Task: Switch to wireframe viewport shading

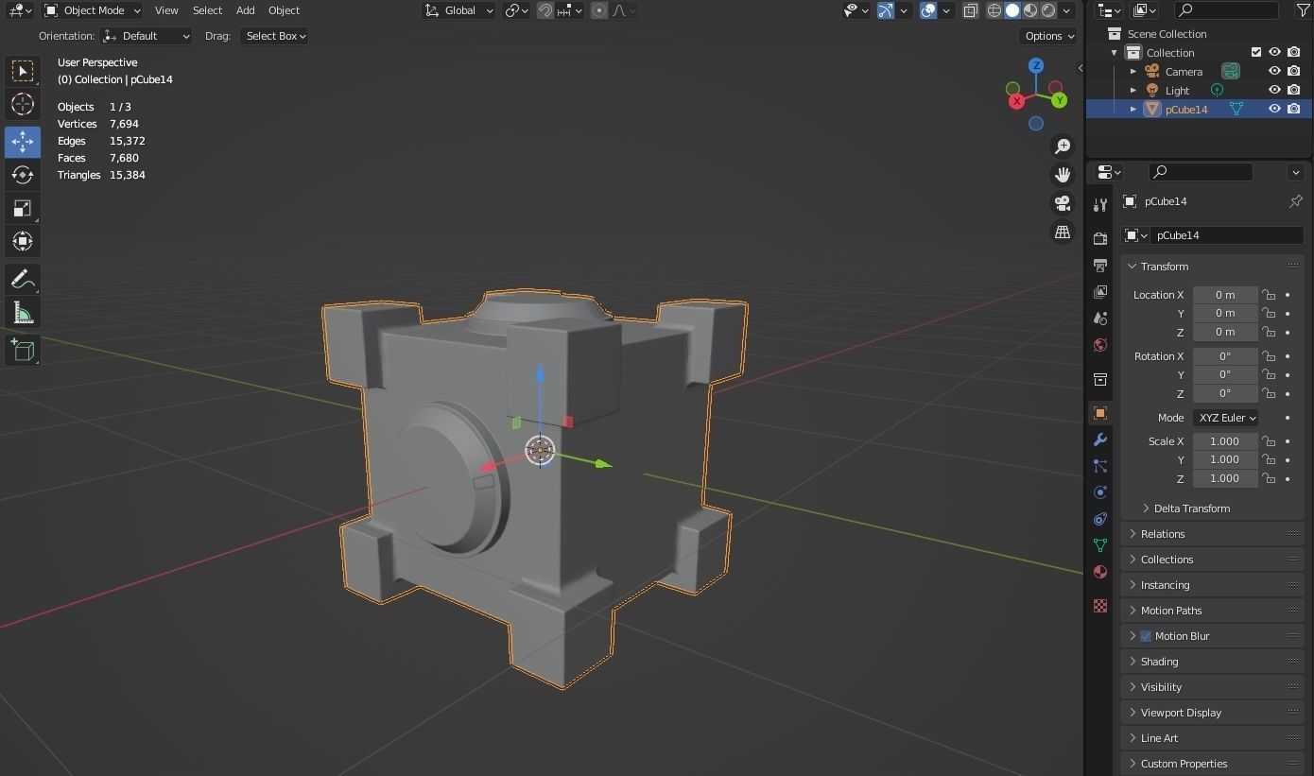Action: [x=994, y=10]
